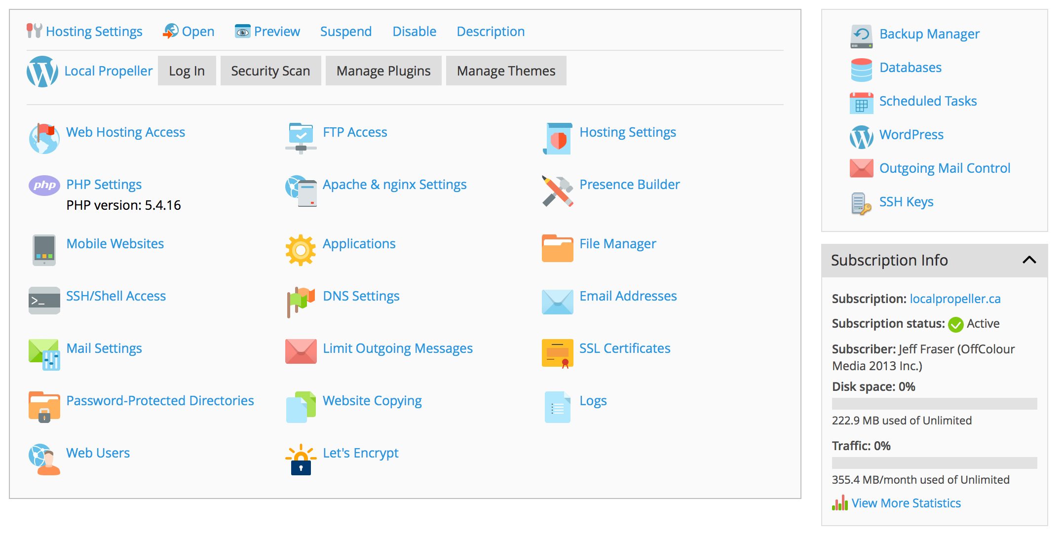The height and width of the screenshot is (536, 1063).
Task: Select the Manage Themes tab
Action: click(x=505, y=71)
